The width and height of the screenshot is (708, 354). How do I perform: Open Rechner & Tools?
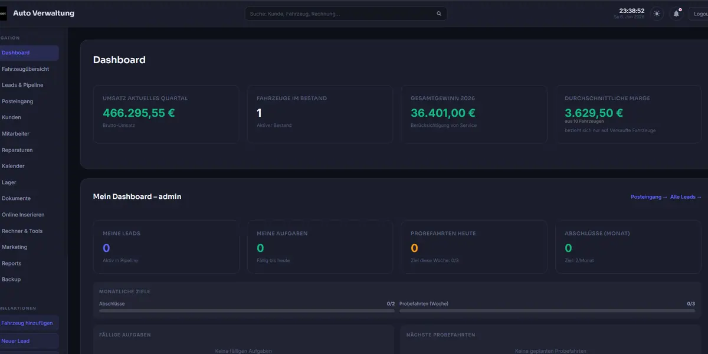28,231
